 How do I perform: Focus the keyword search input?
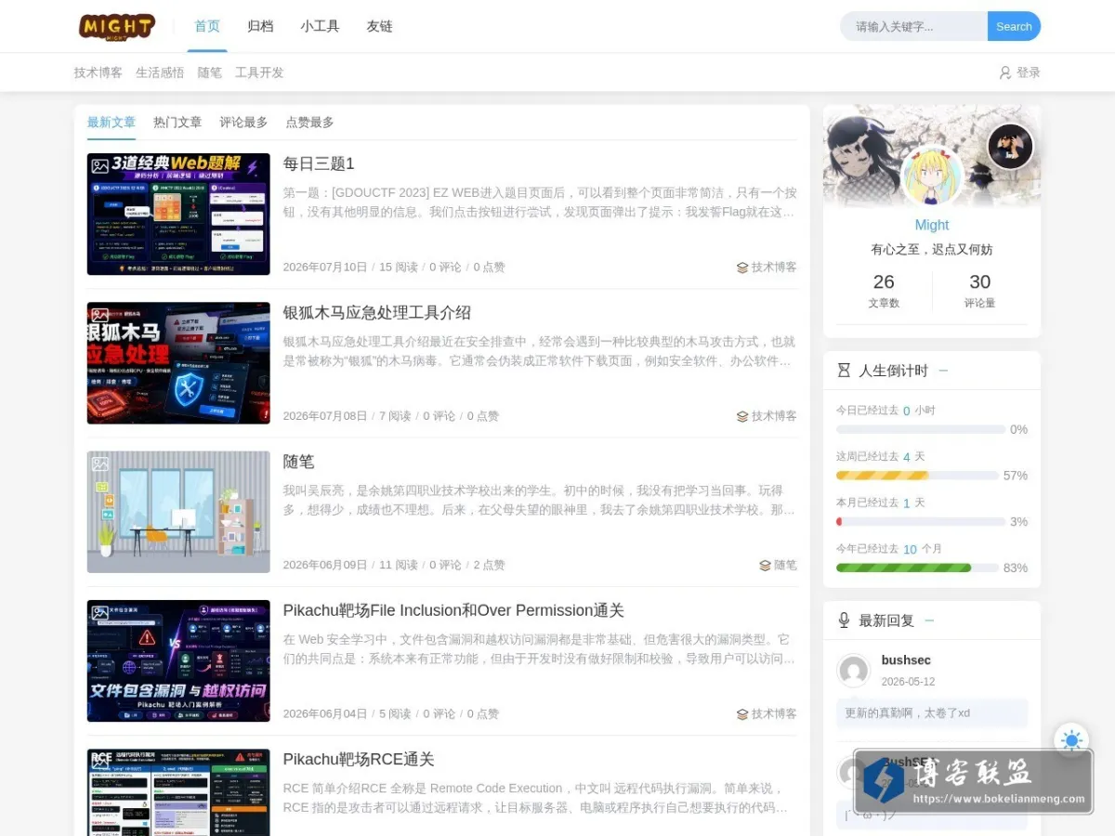pos(914,26)
